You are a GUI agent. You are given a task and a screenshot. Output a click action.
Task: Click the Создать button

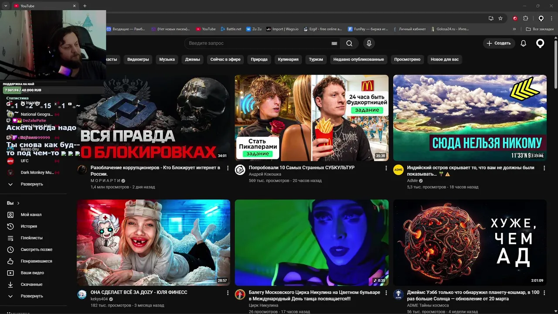point(499,43)
